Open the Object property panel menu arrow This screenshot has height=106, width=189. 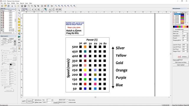pyautogui.click(x=16, y=36)
